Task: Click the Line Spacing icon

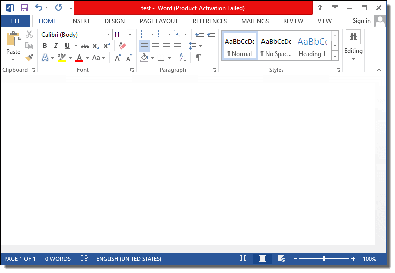Action: [192, 46]
